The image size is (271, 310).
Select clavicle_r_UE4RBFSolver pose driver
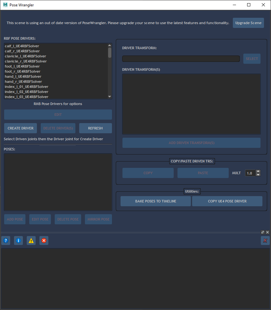coord(26,61)
